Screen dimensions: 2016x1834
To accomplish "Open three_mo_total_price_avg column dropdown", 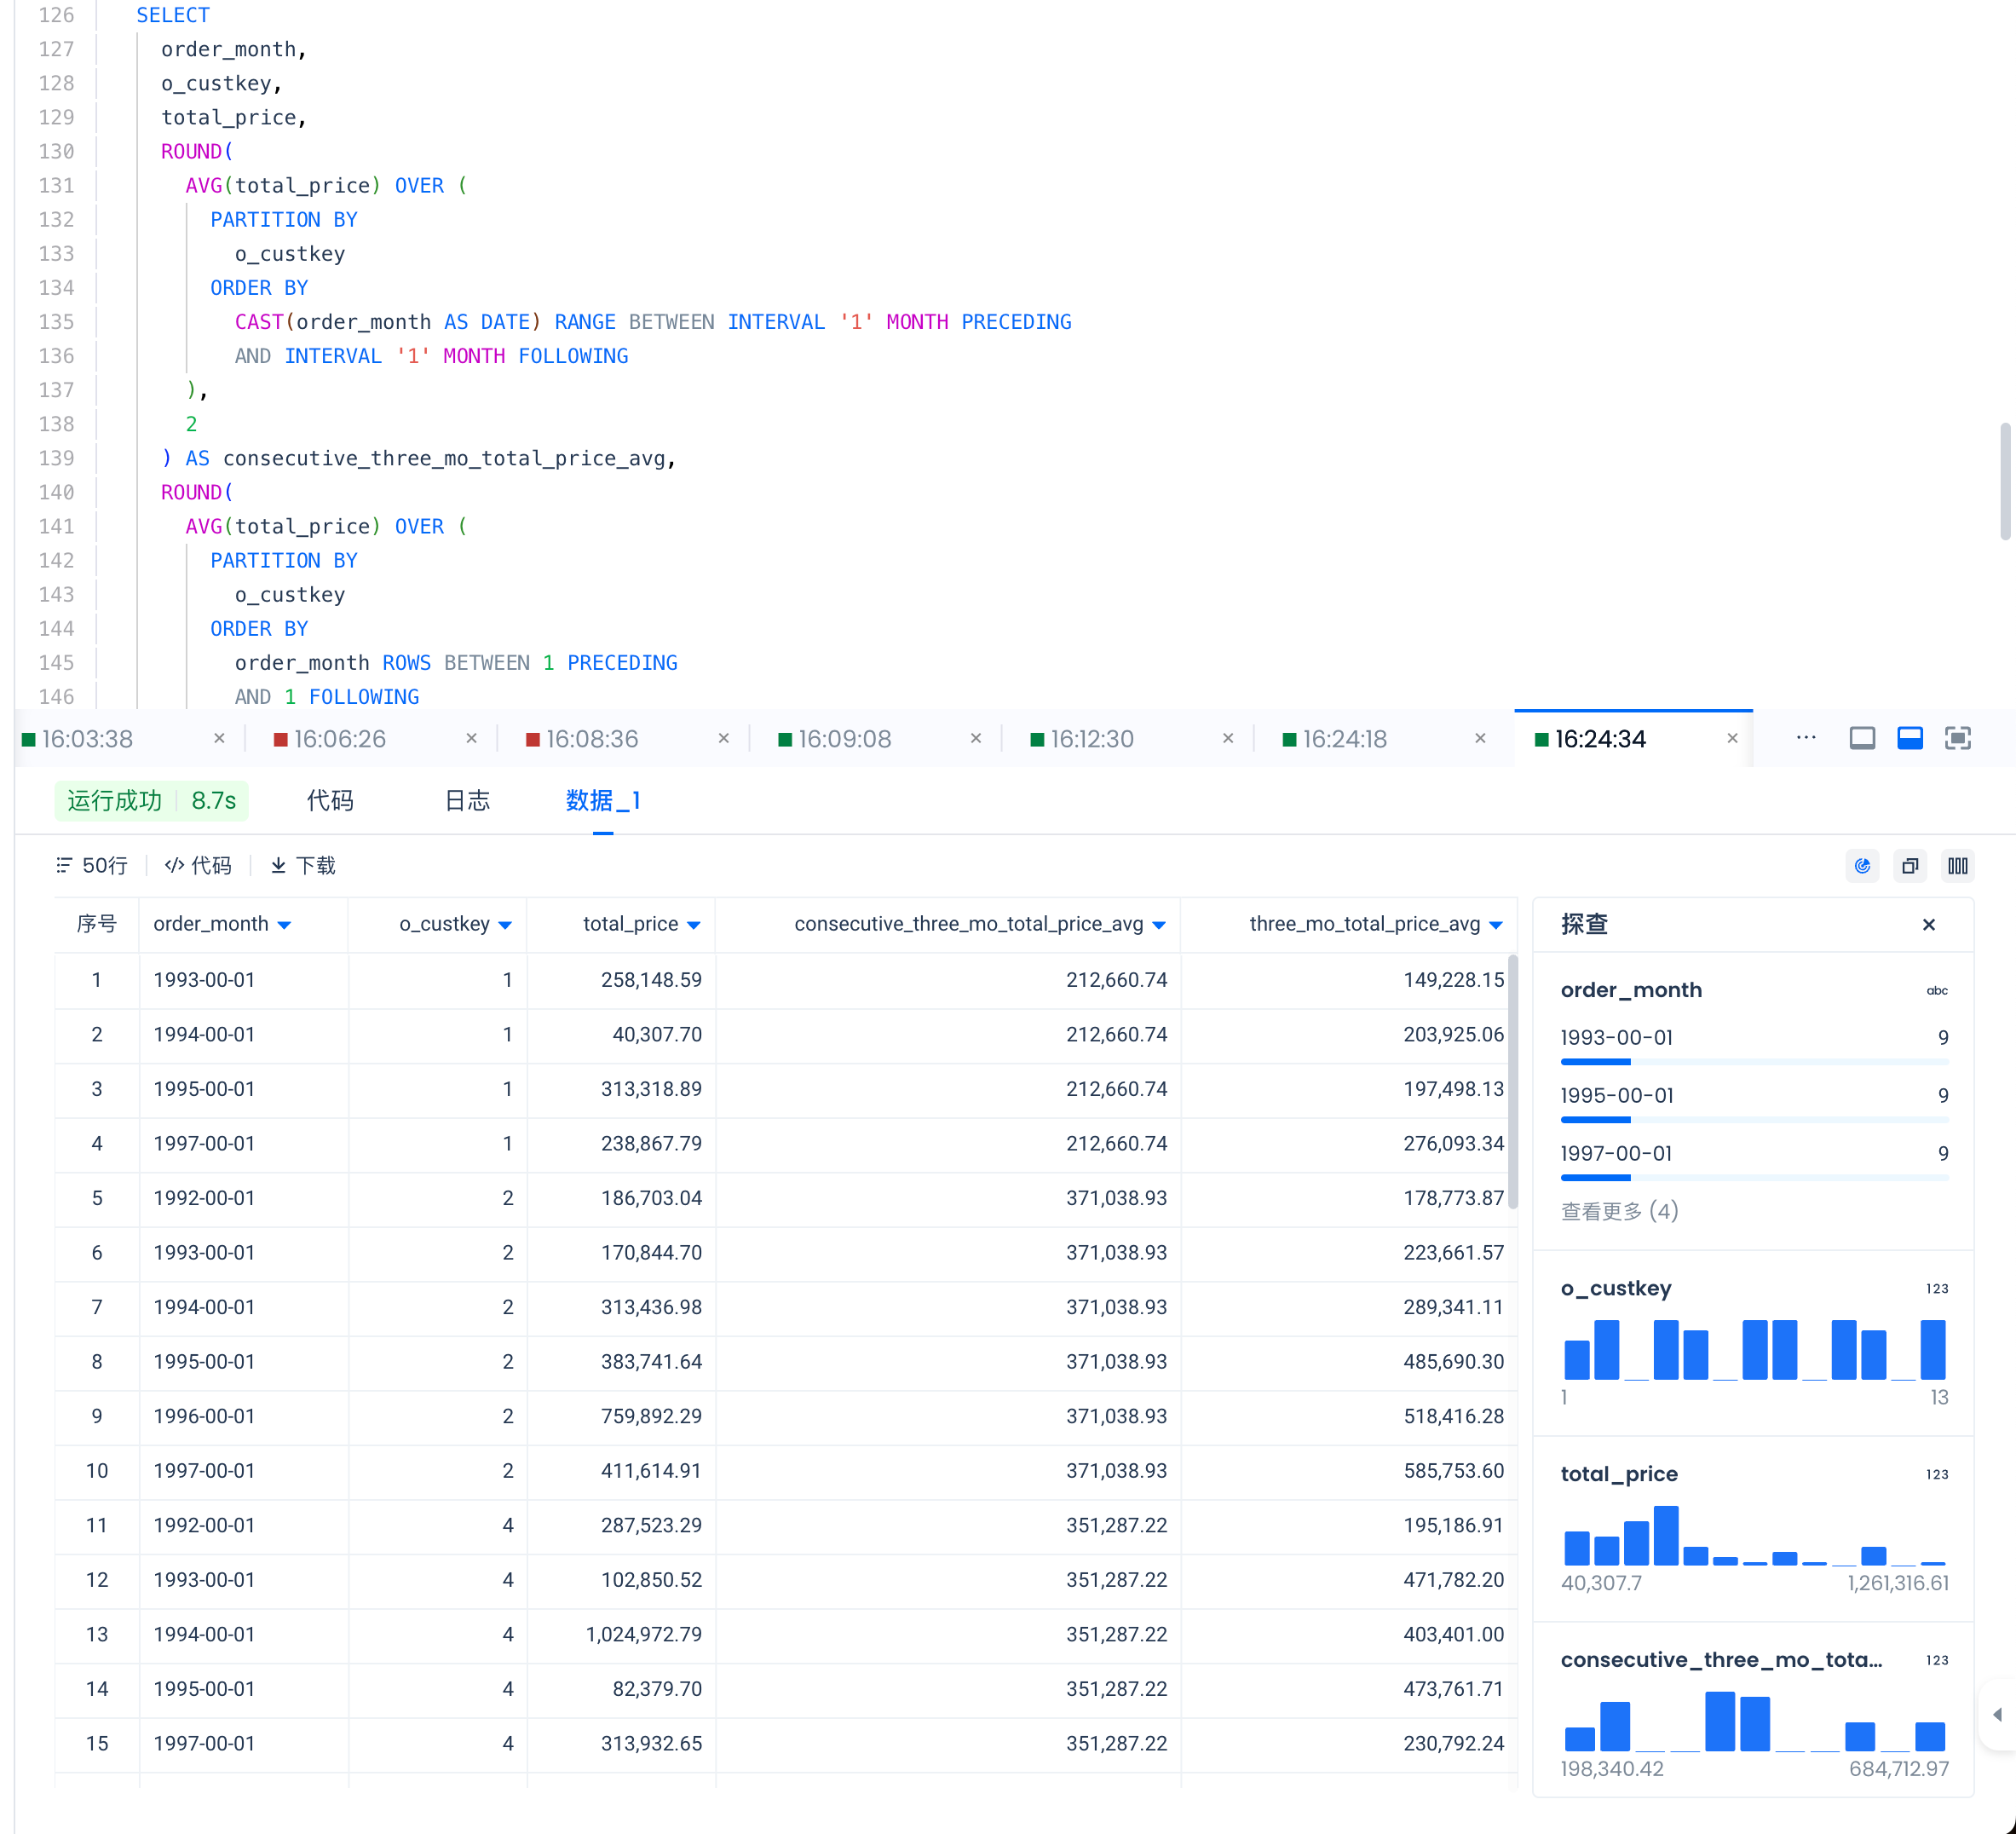I will click(1496, 926).
